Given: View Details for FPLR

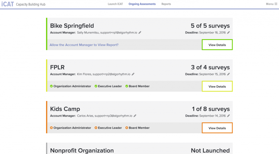Looking at the screenshot, I should [217, 86].
